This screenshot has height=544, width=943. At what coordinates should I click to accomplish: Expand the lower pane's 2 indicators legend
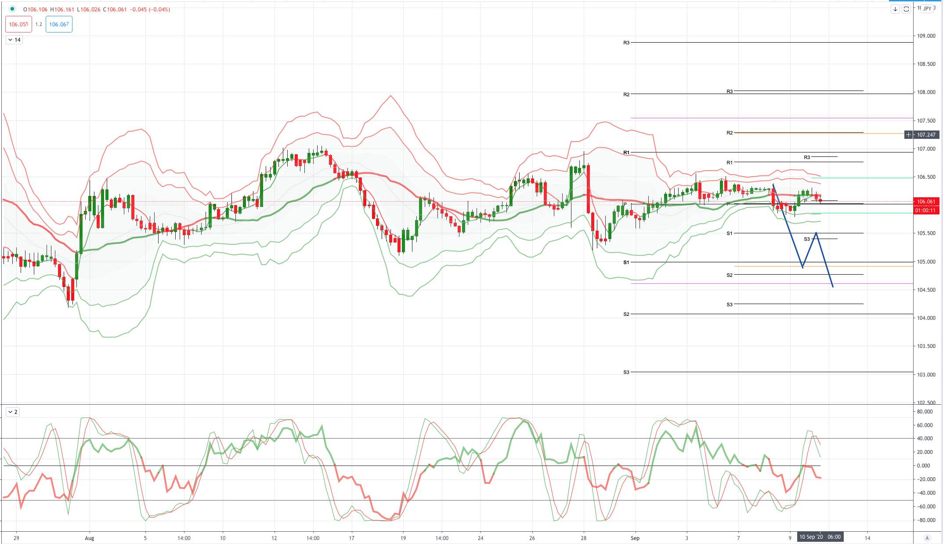coord(12,412)
